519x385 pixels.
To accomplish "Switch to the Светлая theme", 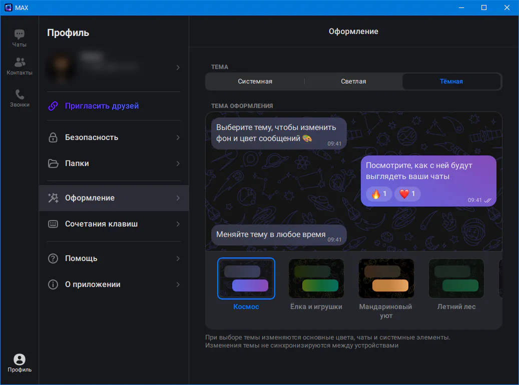I will tap(353, 81).
